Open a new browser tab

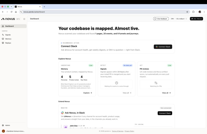(x=44, y=7)
